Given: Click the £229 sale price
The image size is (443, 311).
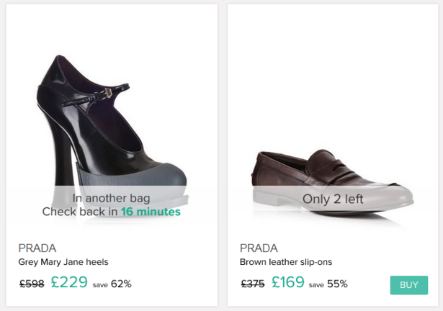Looking at the screenshot, I should coord(69,283).
